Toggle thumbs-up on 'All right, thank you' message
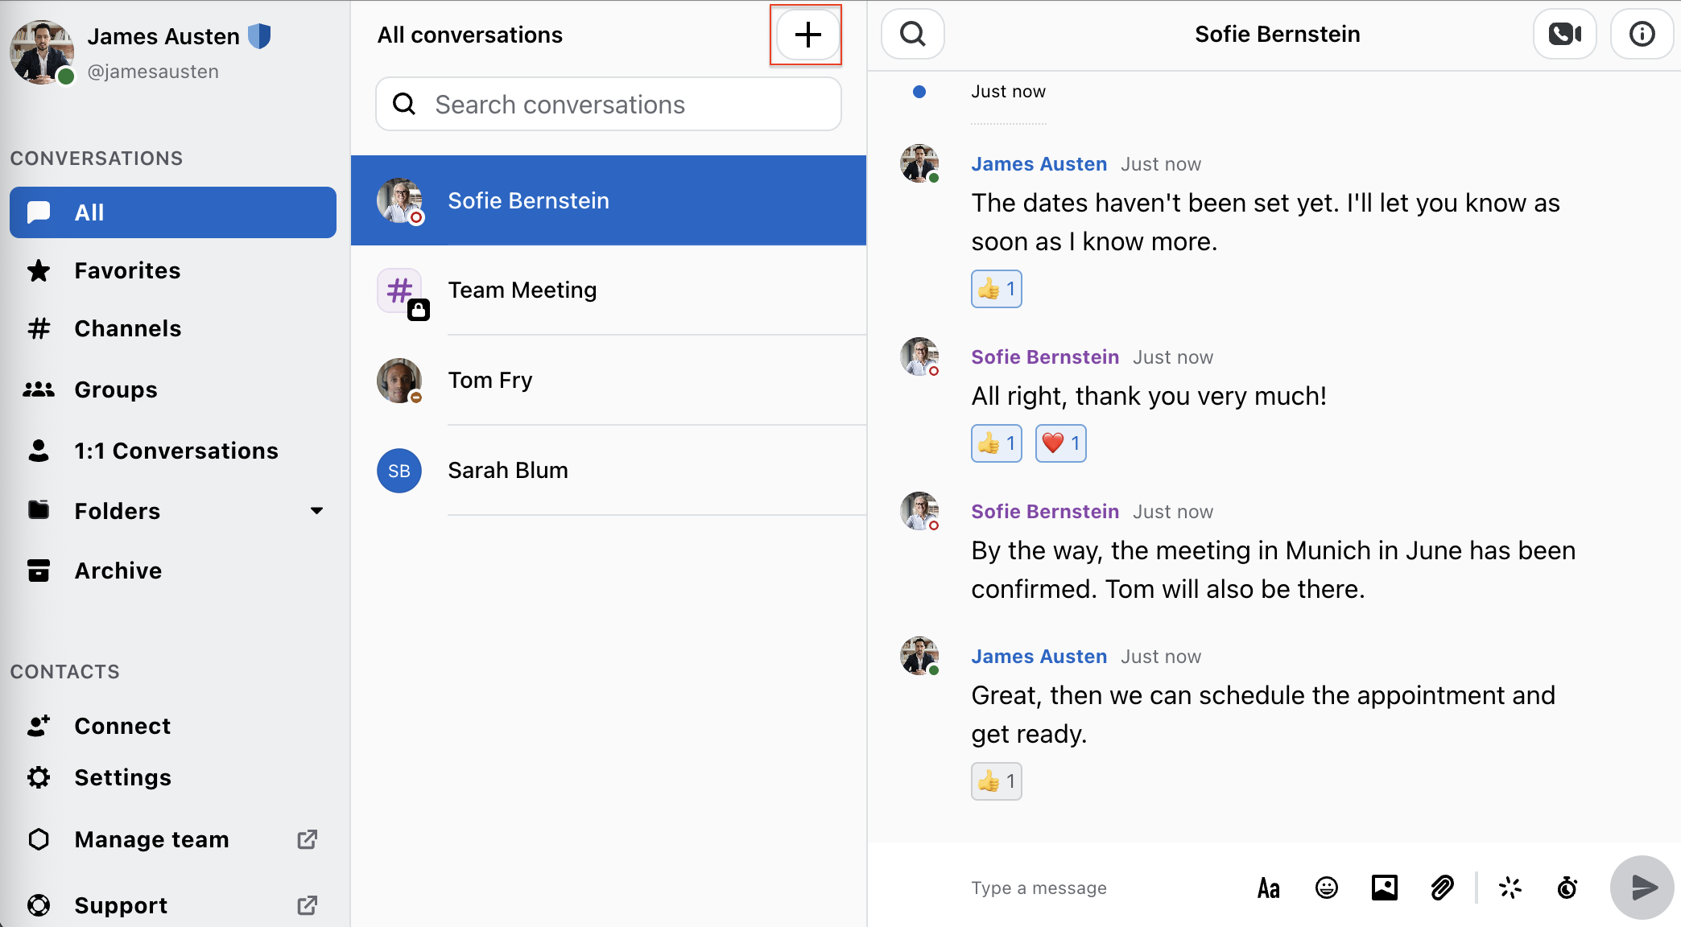The image size is (1681, 927). pos(997,443)
